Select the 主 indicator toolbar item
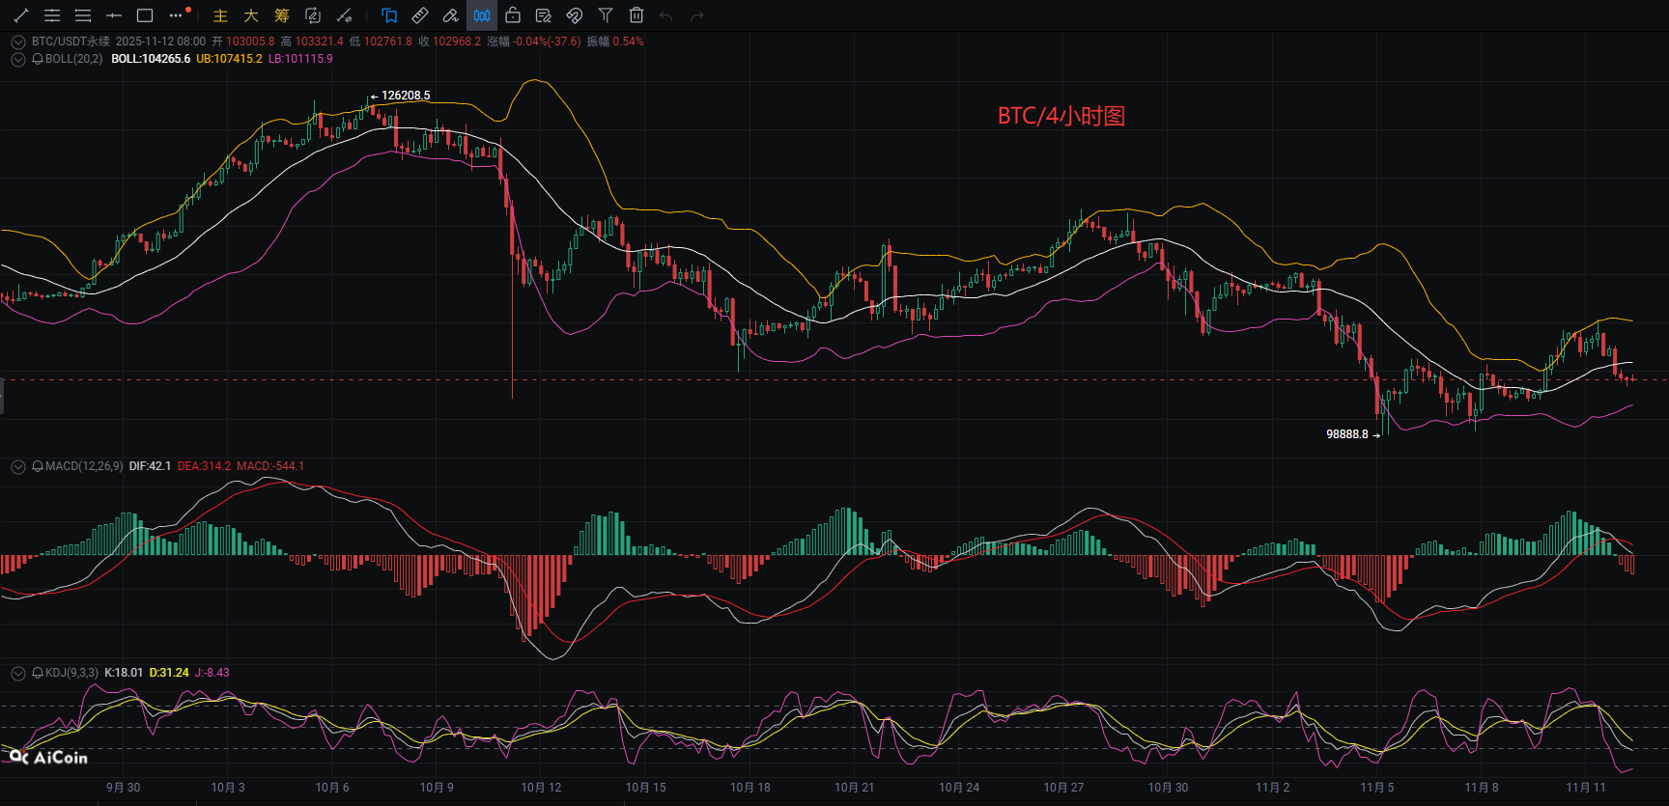1669x806 pixels. click(x=220, y=15)
